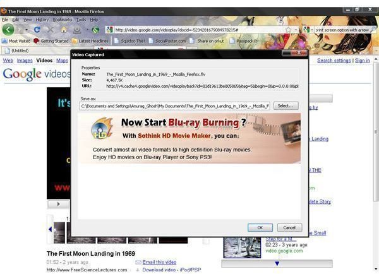The height and width of the screenshot is (274, 379).
Task: Click the Firefox search box field
Action: 342,30
